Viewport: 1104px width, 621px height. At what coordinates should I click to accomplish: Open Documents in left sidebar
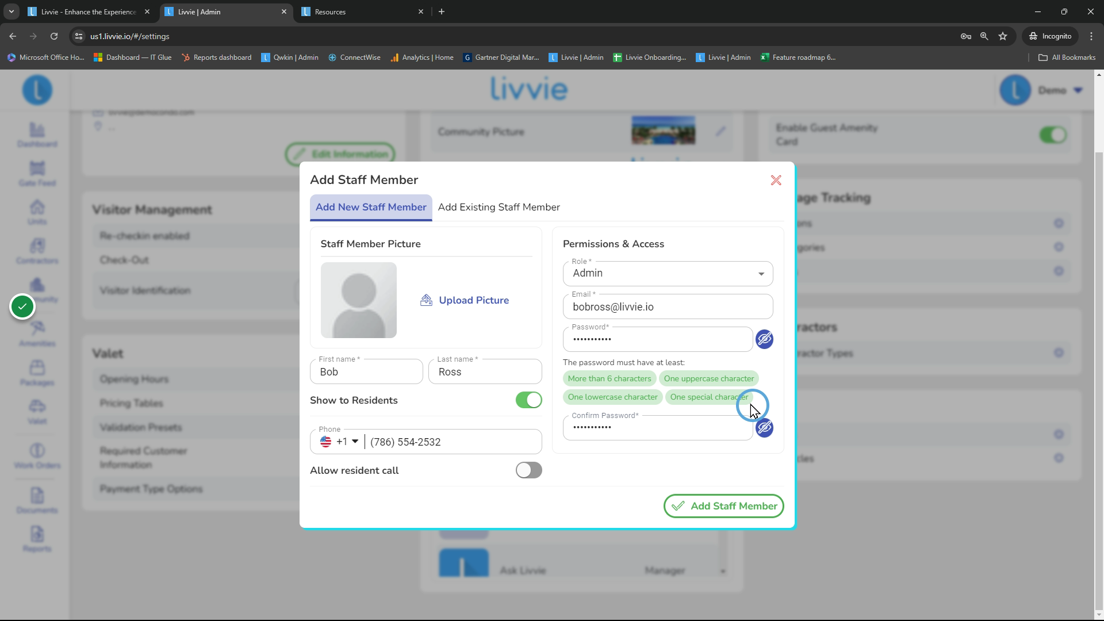coord(37,501)
